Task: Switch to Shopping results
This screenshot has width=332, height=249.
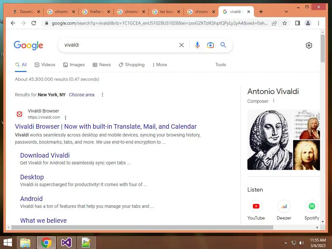Action: coord(132,65)
